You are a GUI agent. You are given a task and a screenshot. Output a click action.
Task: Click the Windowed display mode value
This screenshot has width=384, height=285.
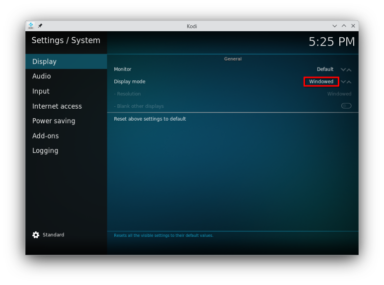pos(321,81)
